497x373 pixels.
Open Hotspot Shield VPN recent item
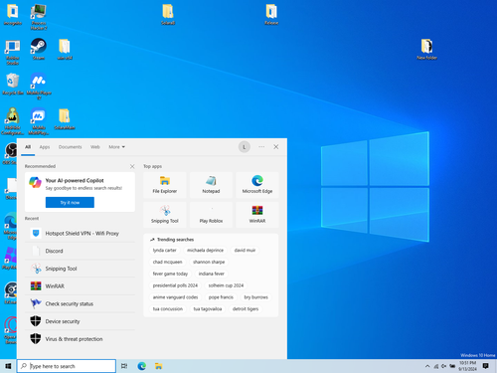point(80,234)
